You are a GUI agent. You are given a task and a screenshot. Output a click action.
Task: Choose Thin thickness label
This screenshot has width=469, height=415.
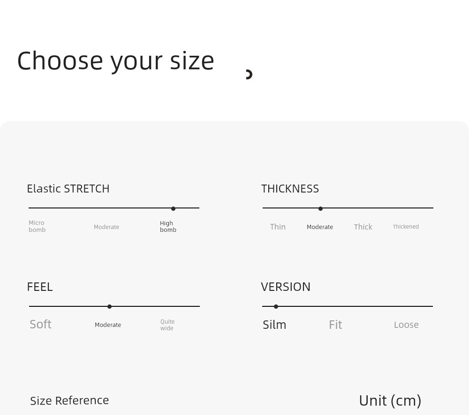(278, 227)
